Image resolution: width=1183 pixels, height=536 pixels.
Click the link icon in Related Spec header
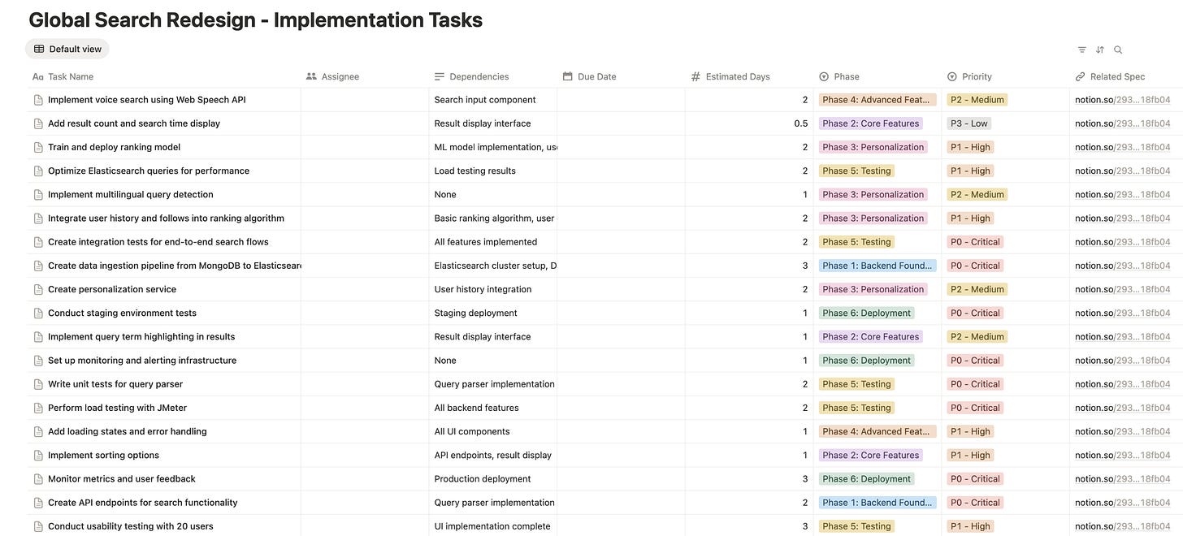point(1078,76)
